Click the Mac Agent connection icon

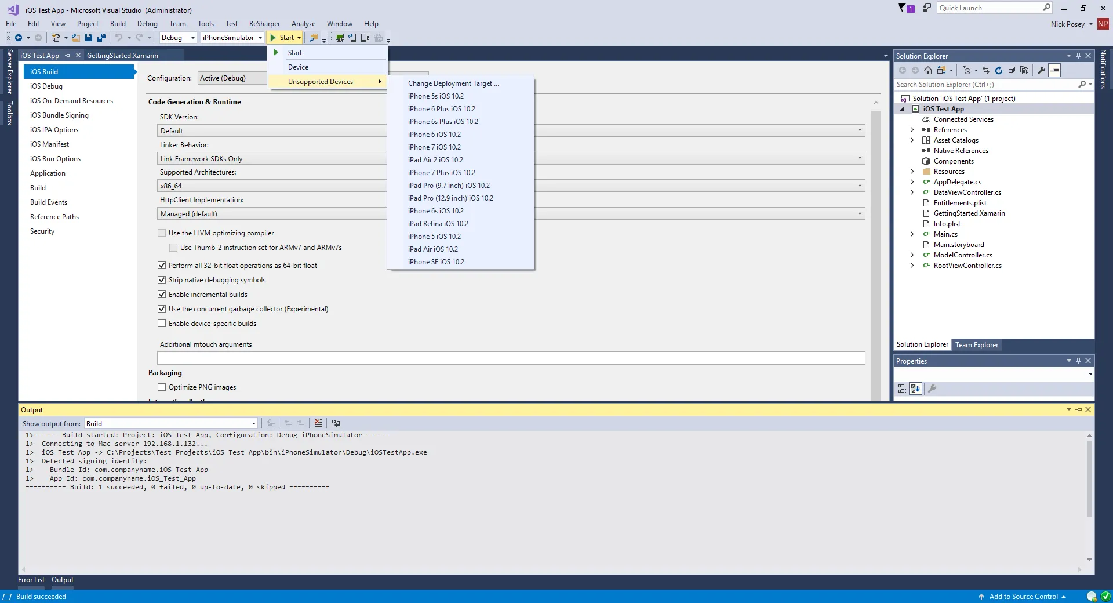pos(340,38)
